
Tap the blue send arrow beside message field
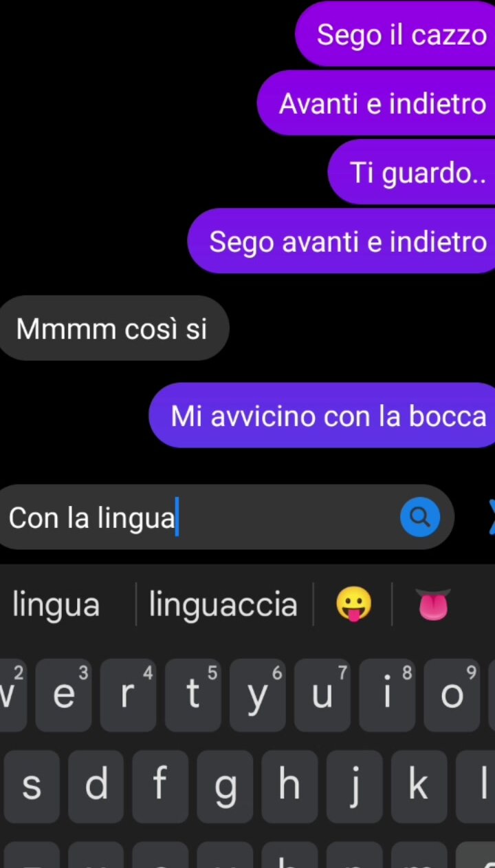490,516
